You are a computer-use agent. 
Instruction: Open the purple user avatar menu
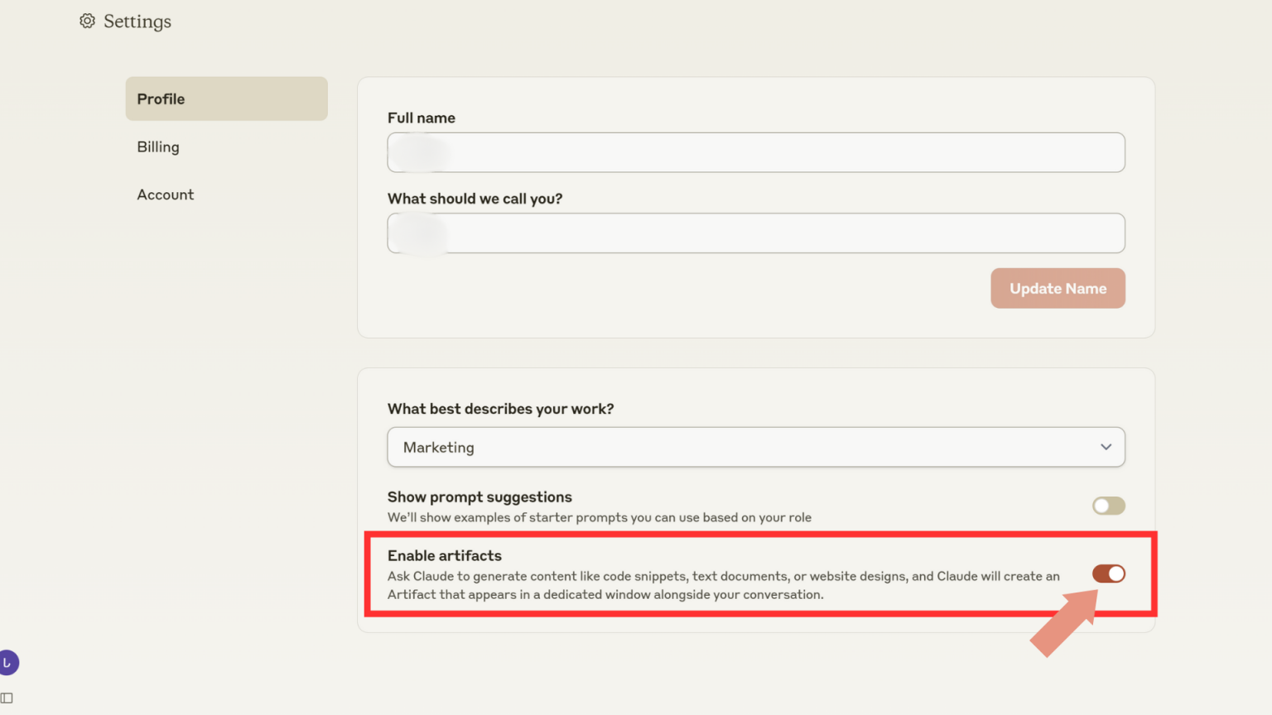tap(8, 663)
